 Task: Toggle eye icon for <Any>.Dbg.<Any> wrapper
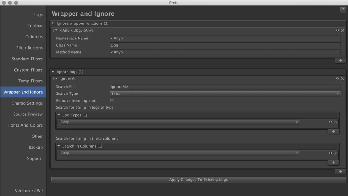[x=337, y=30]
